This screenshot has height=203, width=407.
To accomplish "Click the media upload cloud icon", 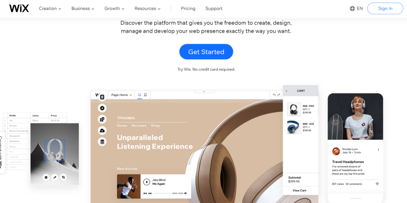I will (x=102, y=131).
